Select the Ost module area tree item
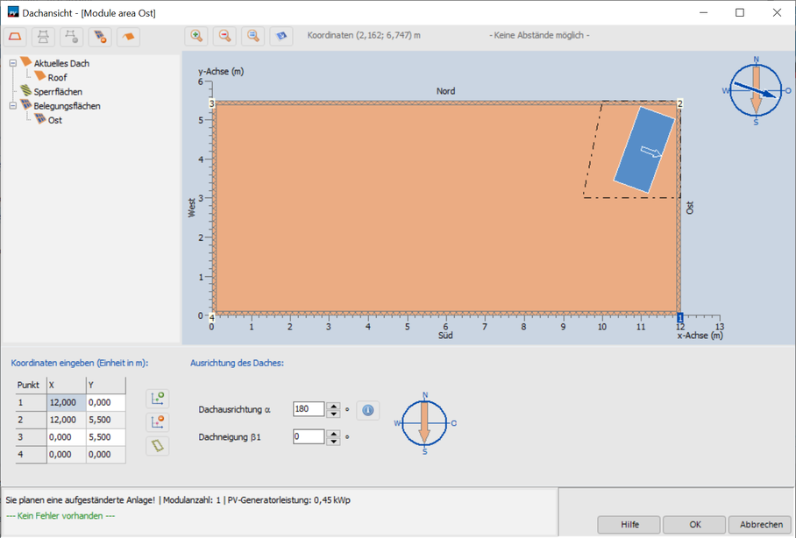 [54, 120]
